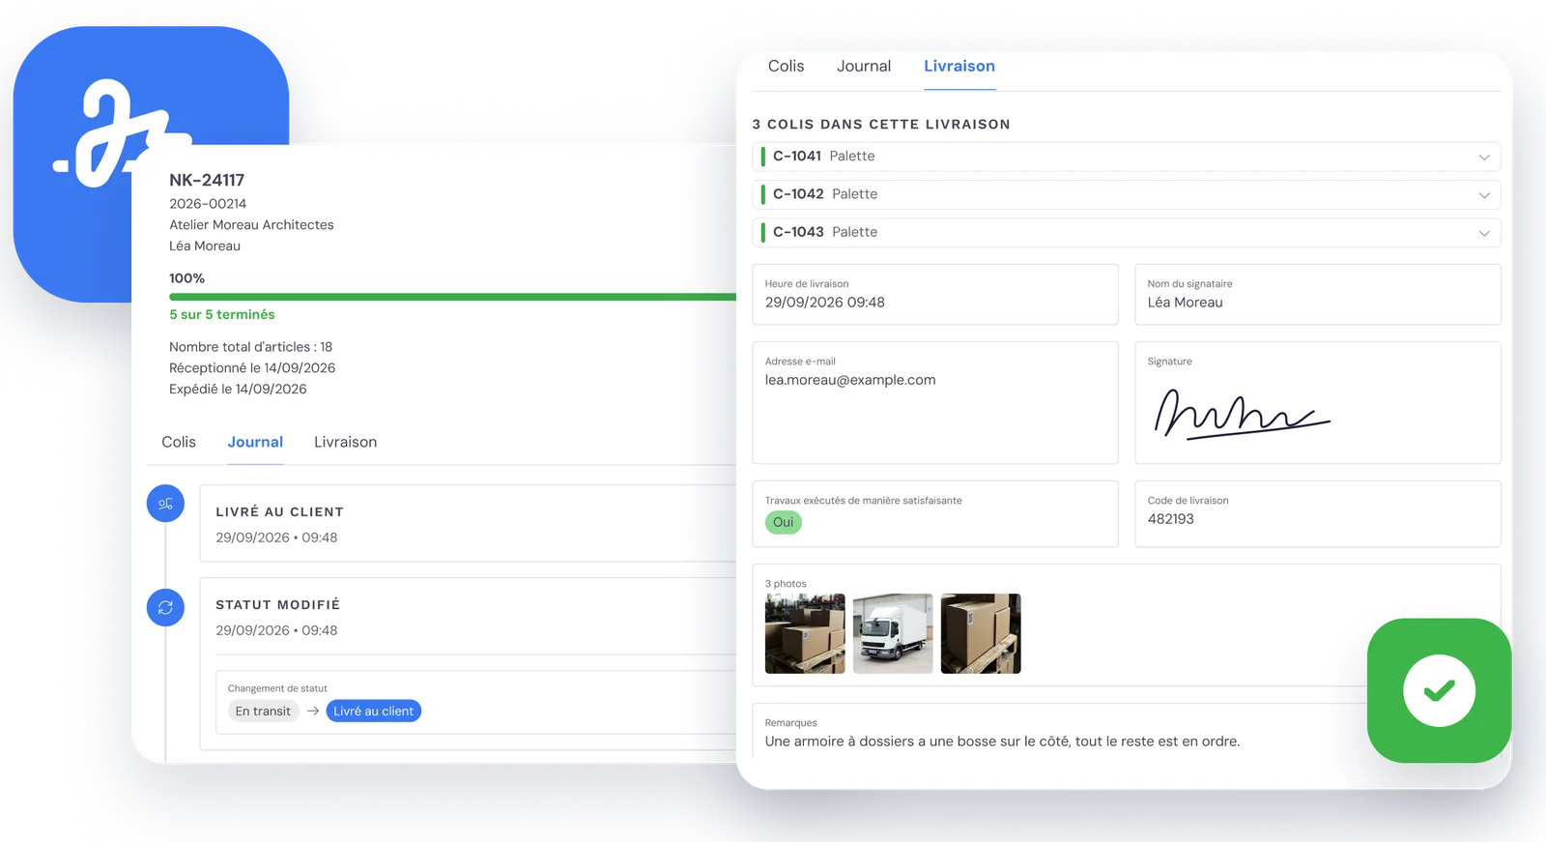Click the green checkmark badge

pos(1439,690)
